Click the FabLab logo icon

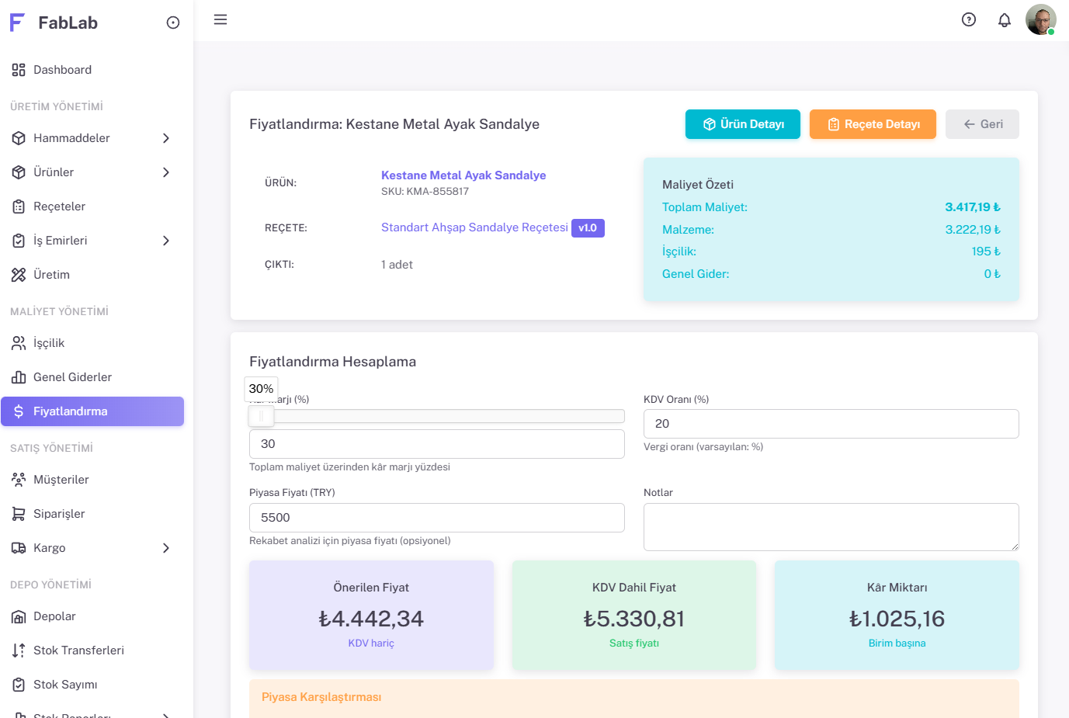[17, 23]
